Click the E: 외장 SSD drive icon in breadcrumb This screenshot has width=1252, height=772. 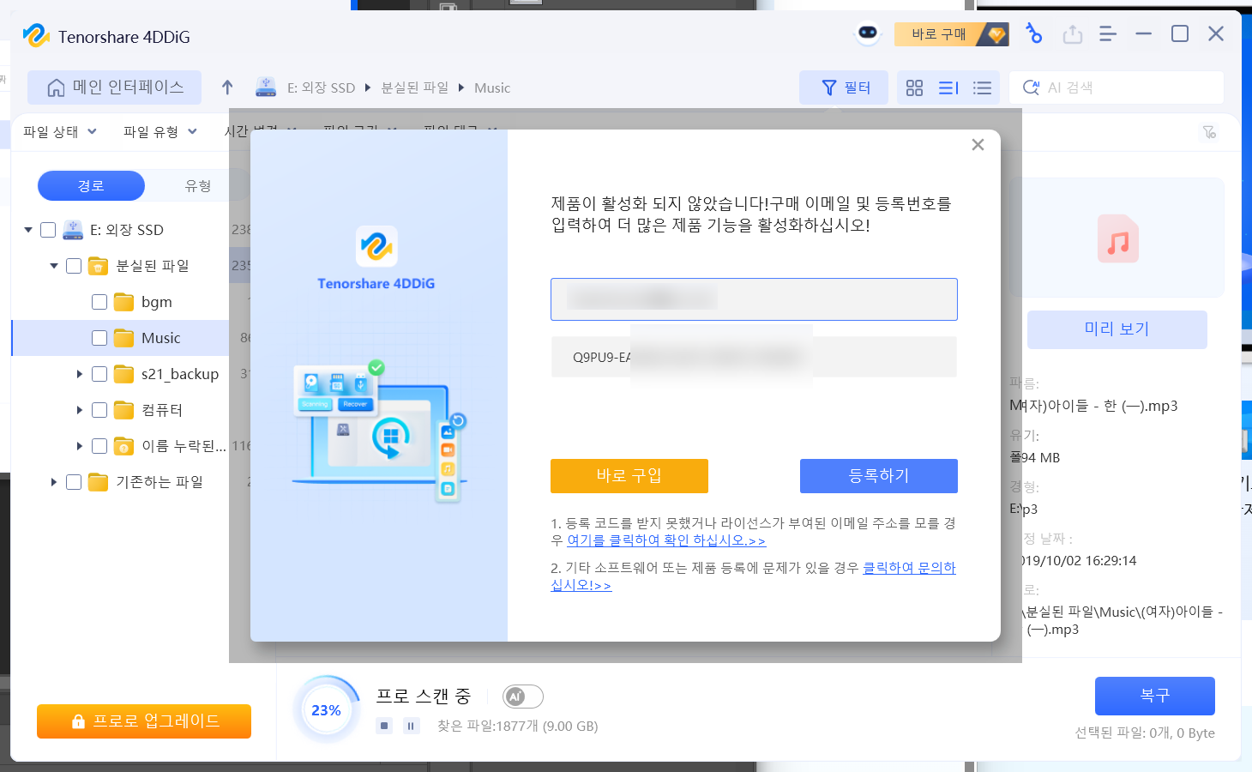pos(266,87)
